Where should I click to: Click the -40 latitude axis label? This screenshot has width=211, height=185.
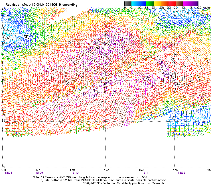pyautogui.click(x=3, y=9)
